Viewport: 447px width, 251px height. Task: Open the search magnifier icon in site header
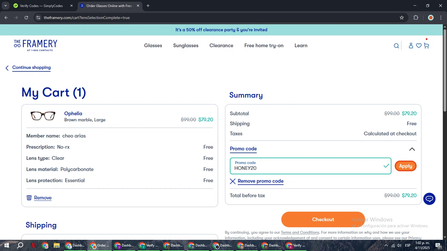click(396, 46)
